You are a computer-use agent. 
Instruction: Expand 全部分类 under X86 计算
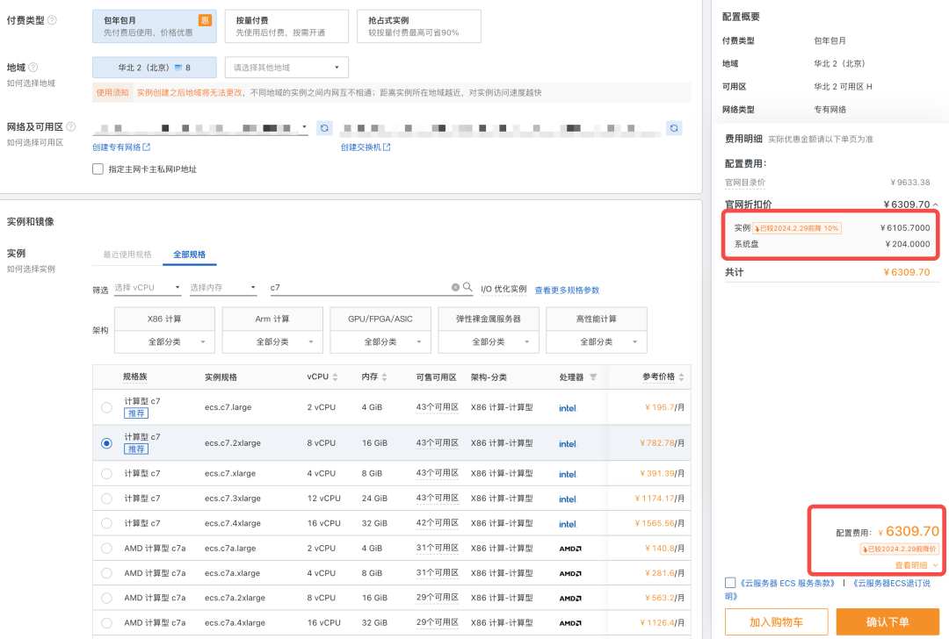(164, 341)
